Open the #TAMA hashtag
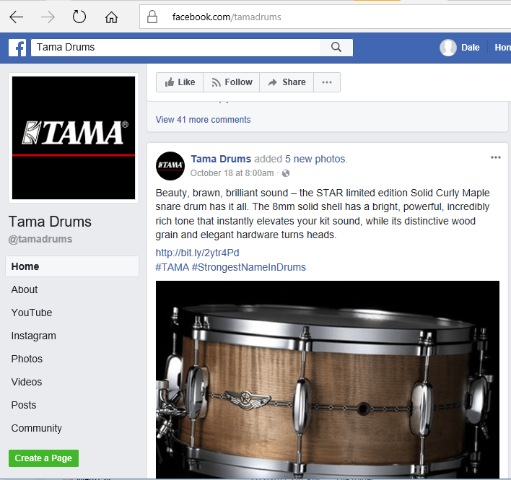Viewport: 511px width, 480px height. (172, 267)
